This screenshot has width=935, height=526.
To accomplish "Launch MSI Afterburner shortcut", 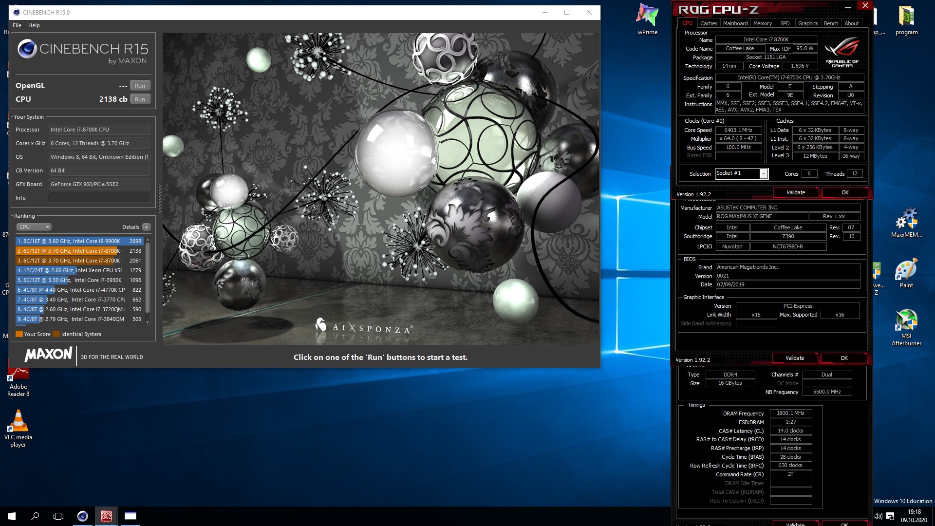I will coord(906,327).
